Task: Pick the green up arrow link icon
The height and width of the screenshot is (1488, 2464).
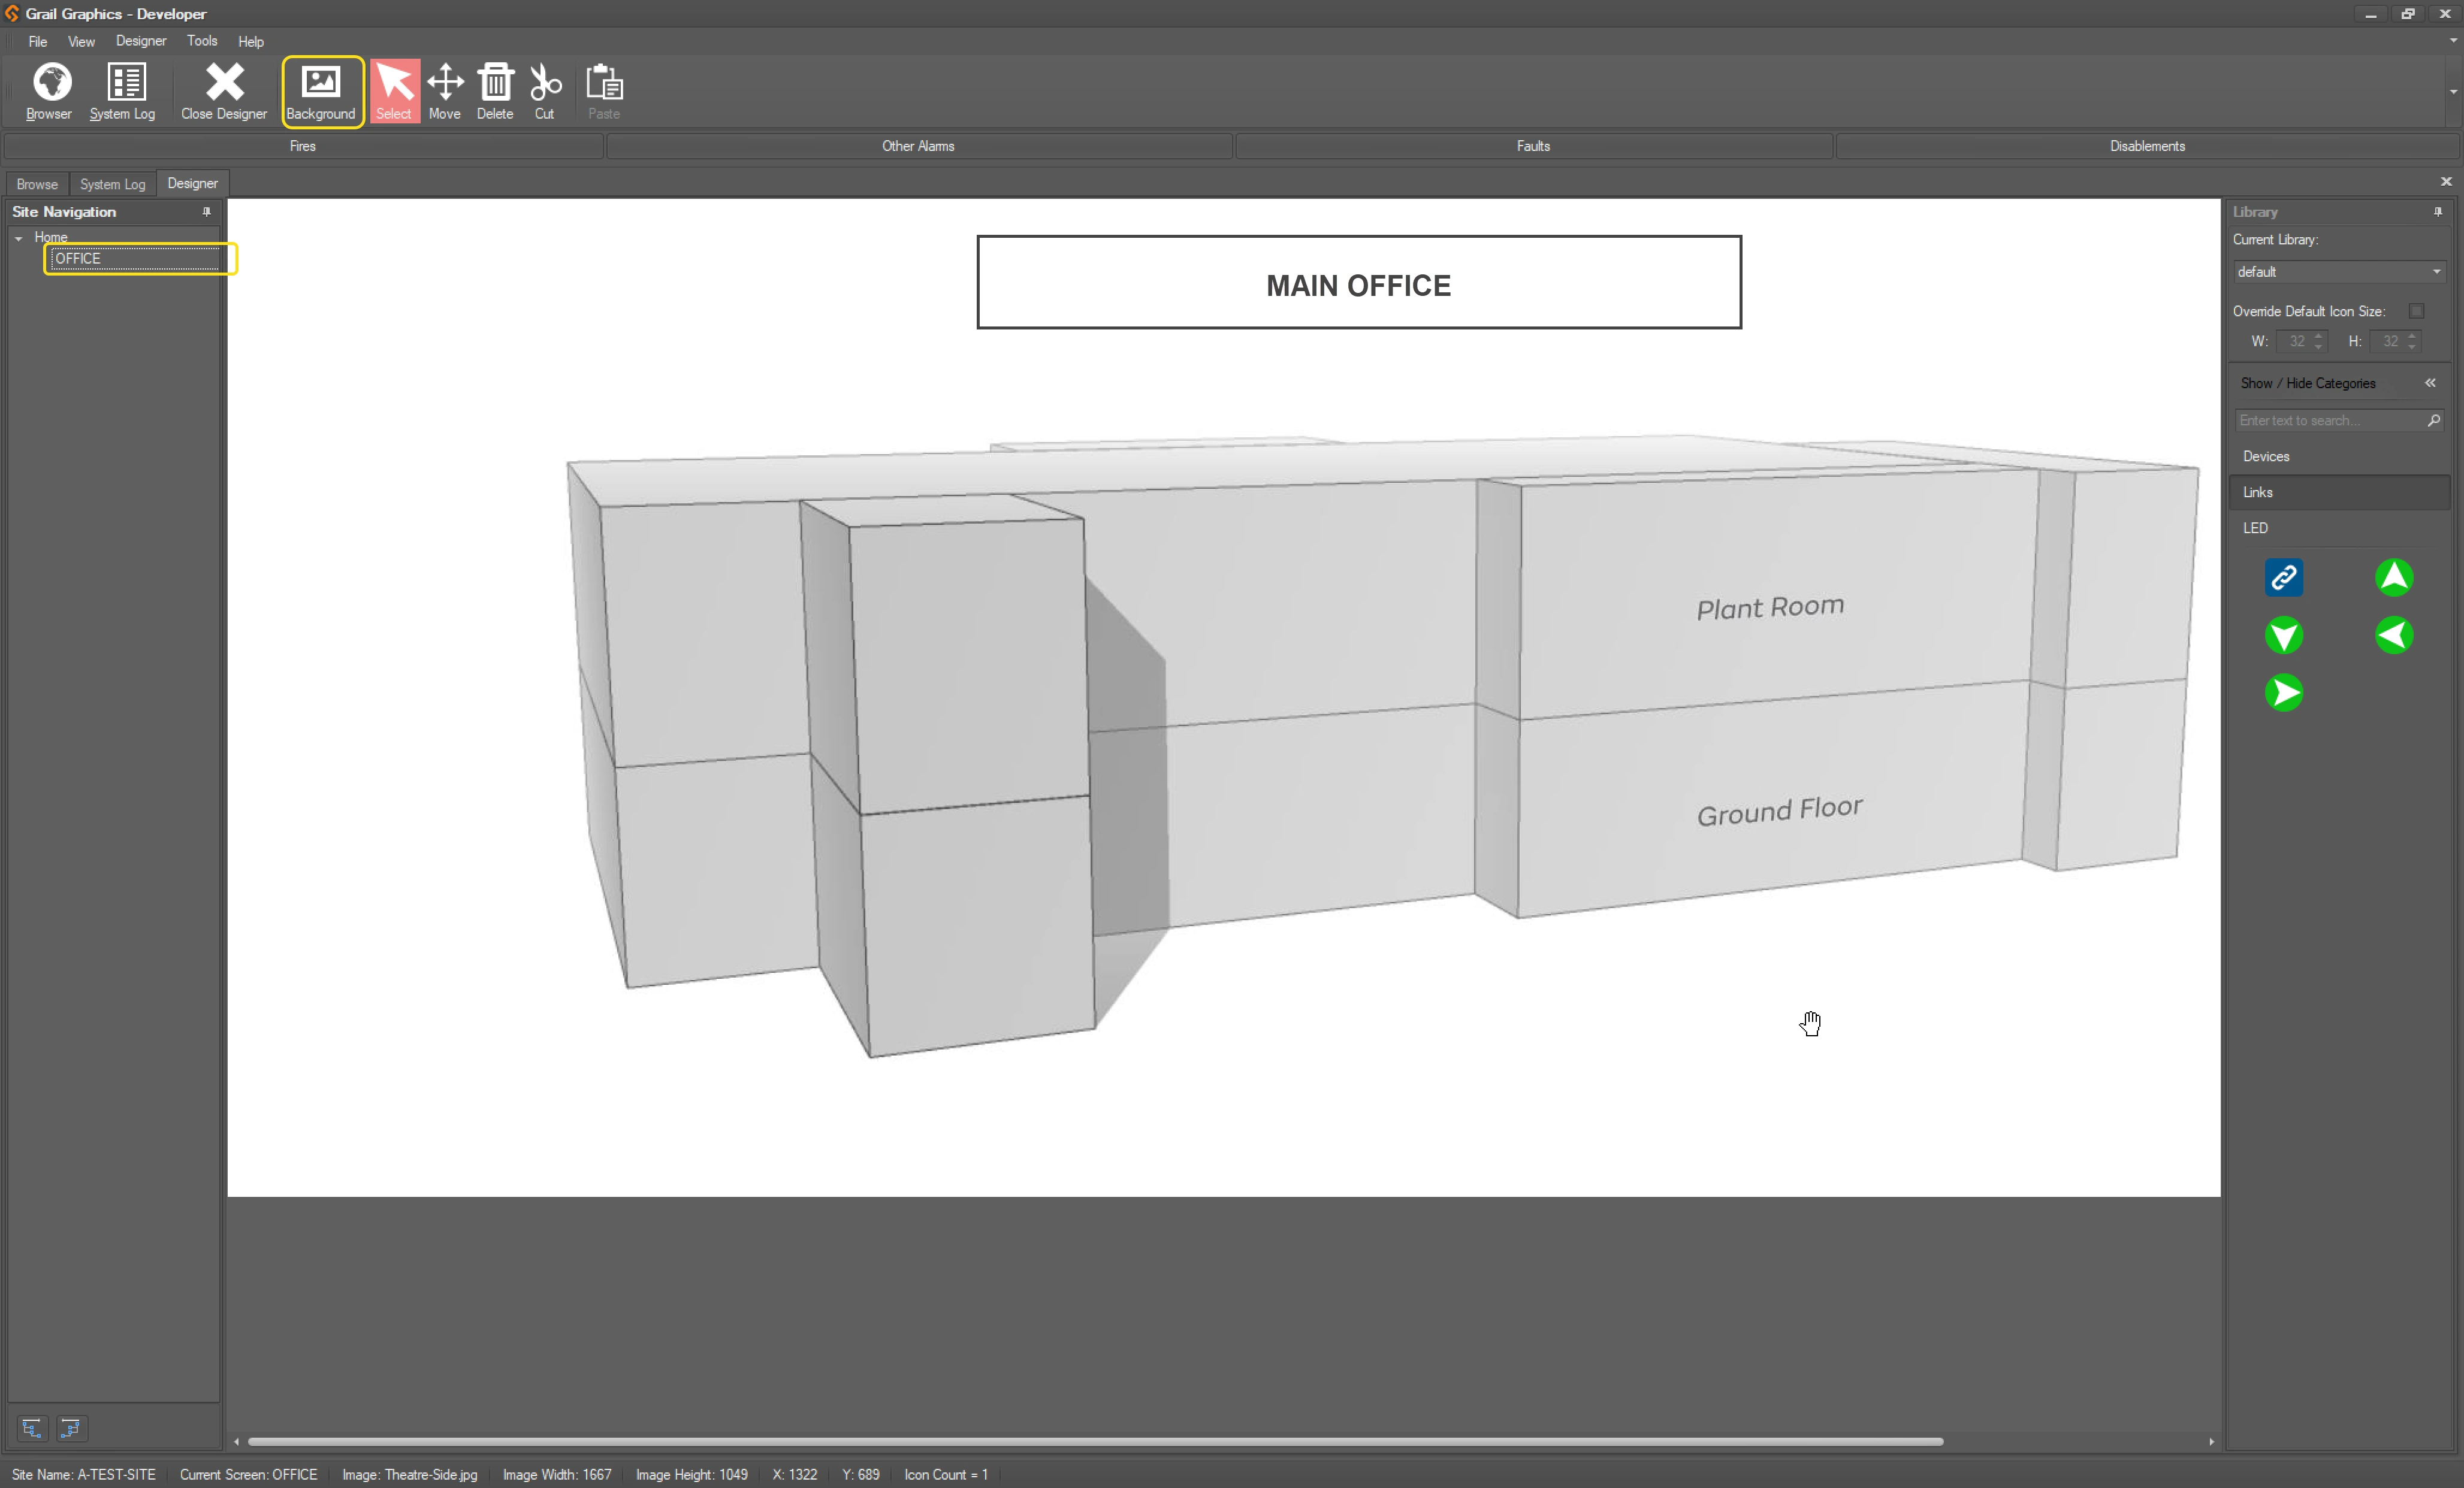Action: coord(2394,577)
